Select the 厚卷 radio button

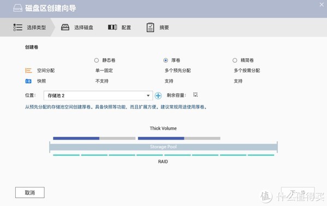pos(166,60)
